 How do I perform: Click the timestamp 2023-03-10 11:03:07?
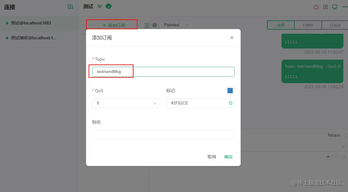(x=324, y=52)
